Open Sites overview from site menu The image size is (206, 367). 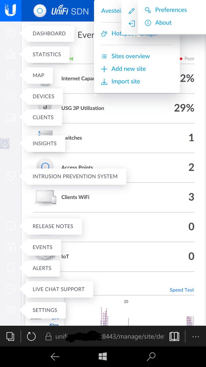point(130,56)
